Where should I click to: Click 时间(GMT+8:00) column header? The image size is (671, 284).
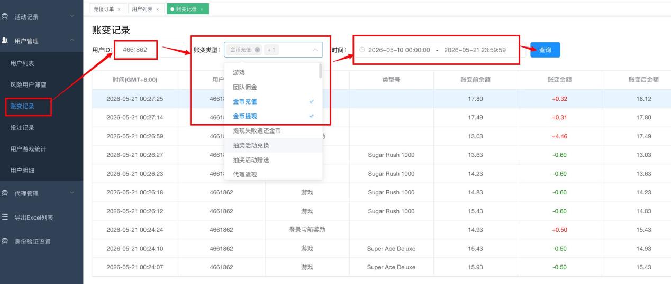tap(135, 80)
